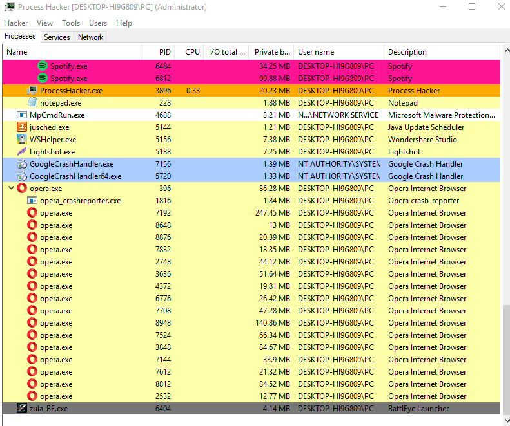Select the Processes tab

(20, 37)
